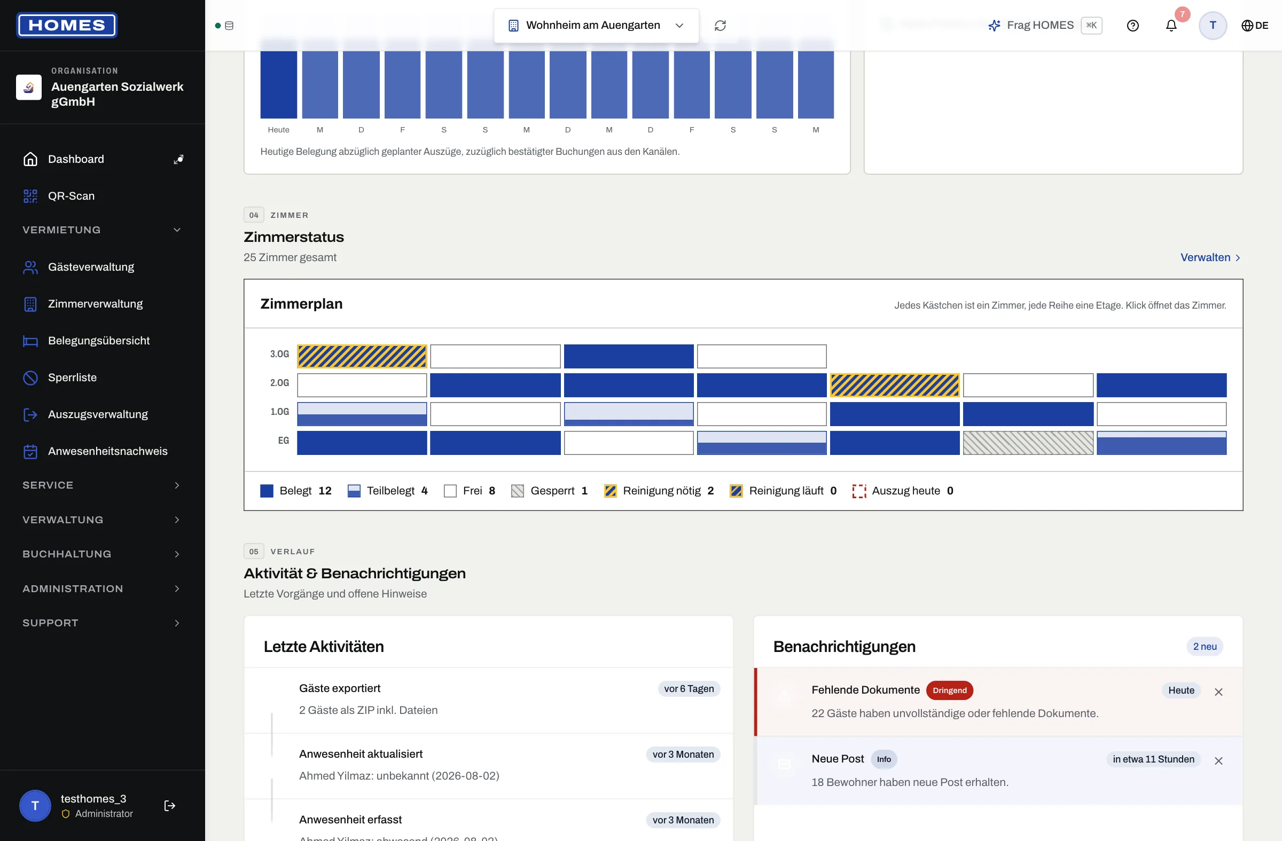Open the help question mark icon
This screenshot has width=1282, height=841.
pyautogui.click(x=1133, y=25)
